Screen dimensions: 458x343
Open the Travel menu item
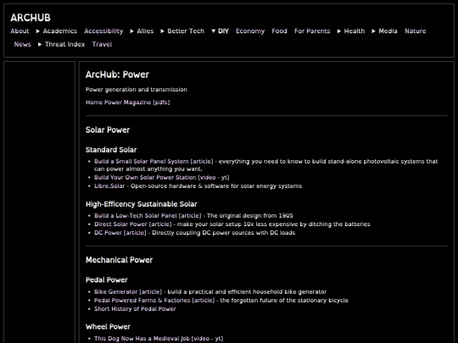pyautogui.click(x=103, y=44)
